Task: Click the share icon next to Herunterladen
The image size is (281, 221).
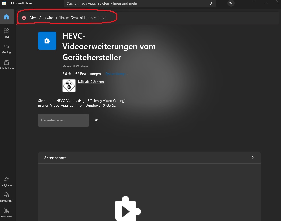Action: (x=96, y=120)
